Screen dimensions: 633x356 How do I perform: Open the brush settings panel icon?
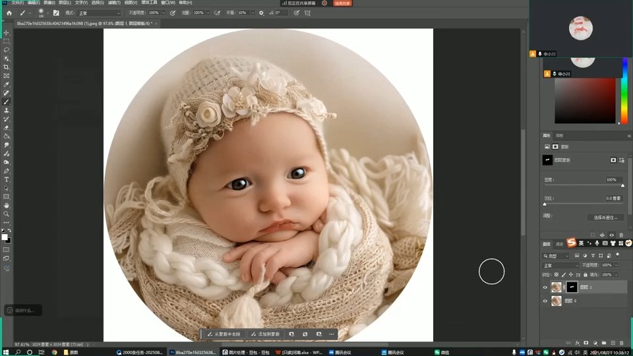[56, 13]
